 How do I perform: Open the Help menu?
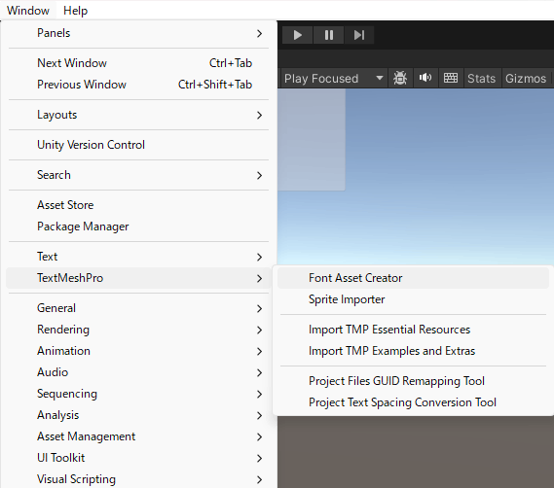click(x=75, y=11)
